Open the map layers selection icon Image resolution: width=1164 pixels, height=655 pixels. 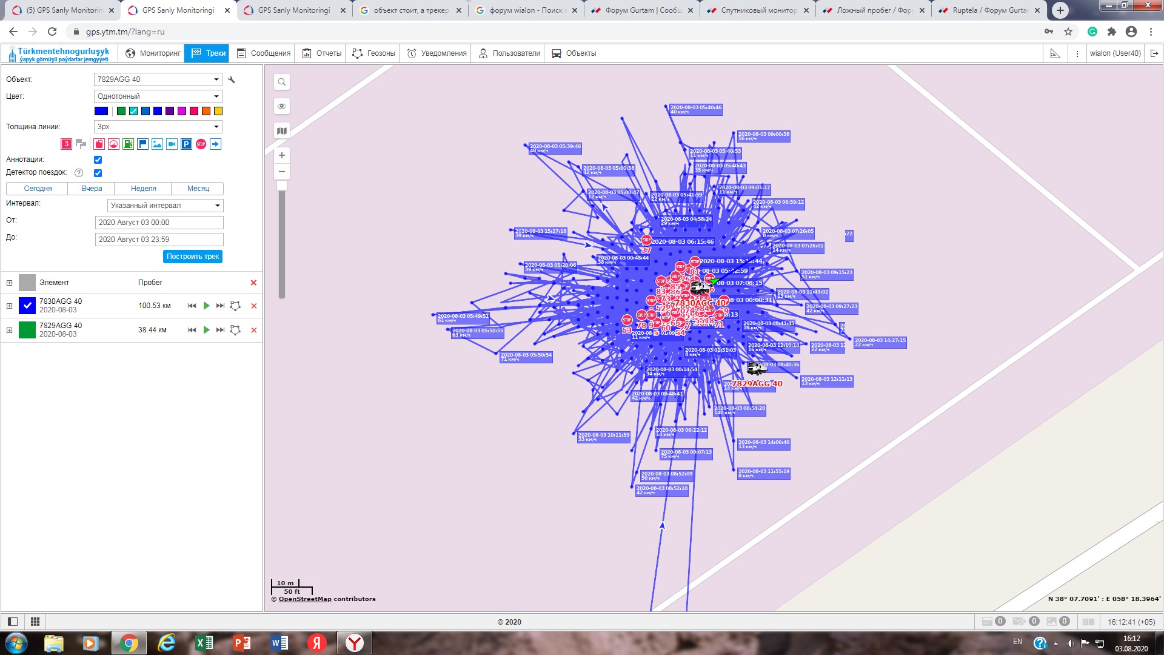pyautogui.click(x=282, y=130)
